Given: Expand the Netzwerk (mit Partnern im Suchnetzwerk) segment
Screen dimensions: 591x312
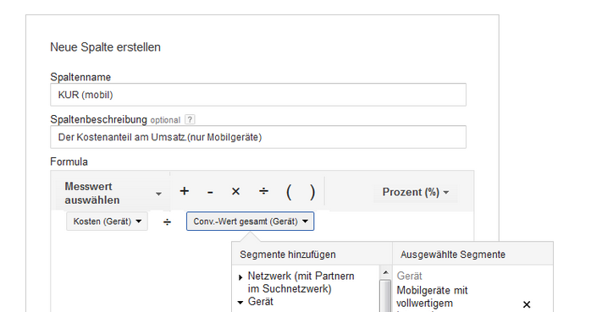Looking at the screenshot, I should point(240,277).
